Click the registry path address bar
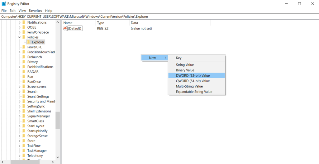The height and width of the screenshot is (164, 319). [x=159, y=16]
